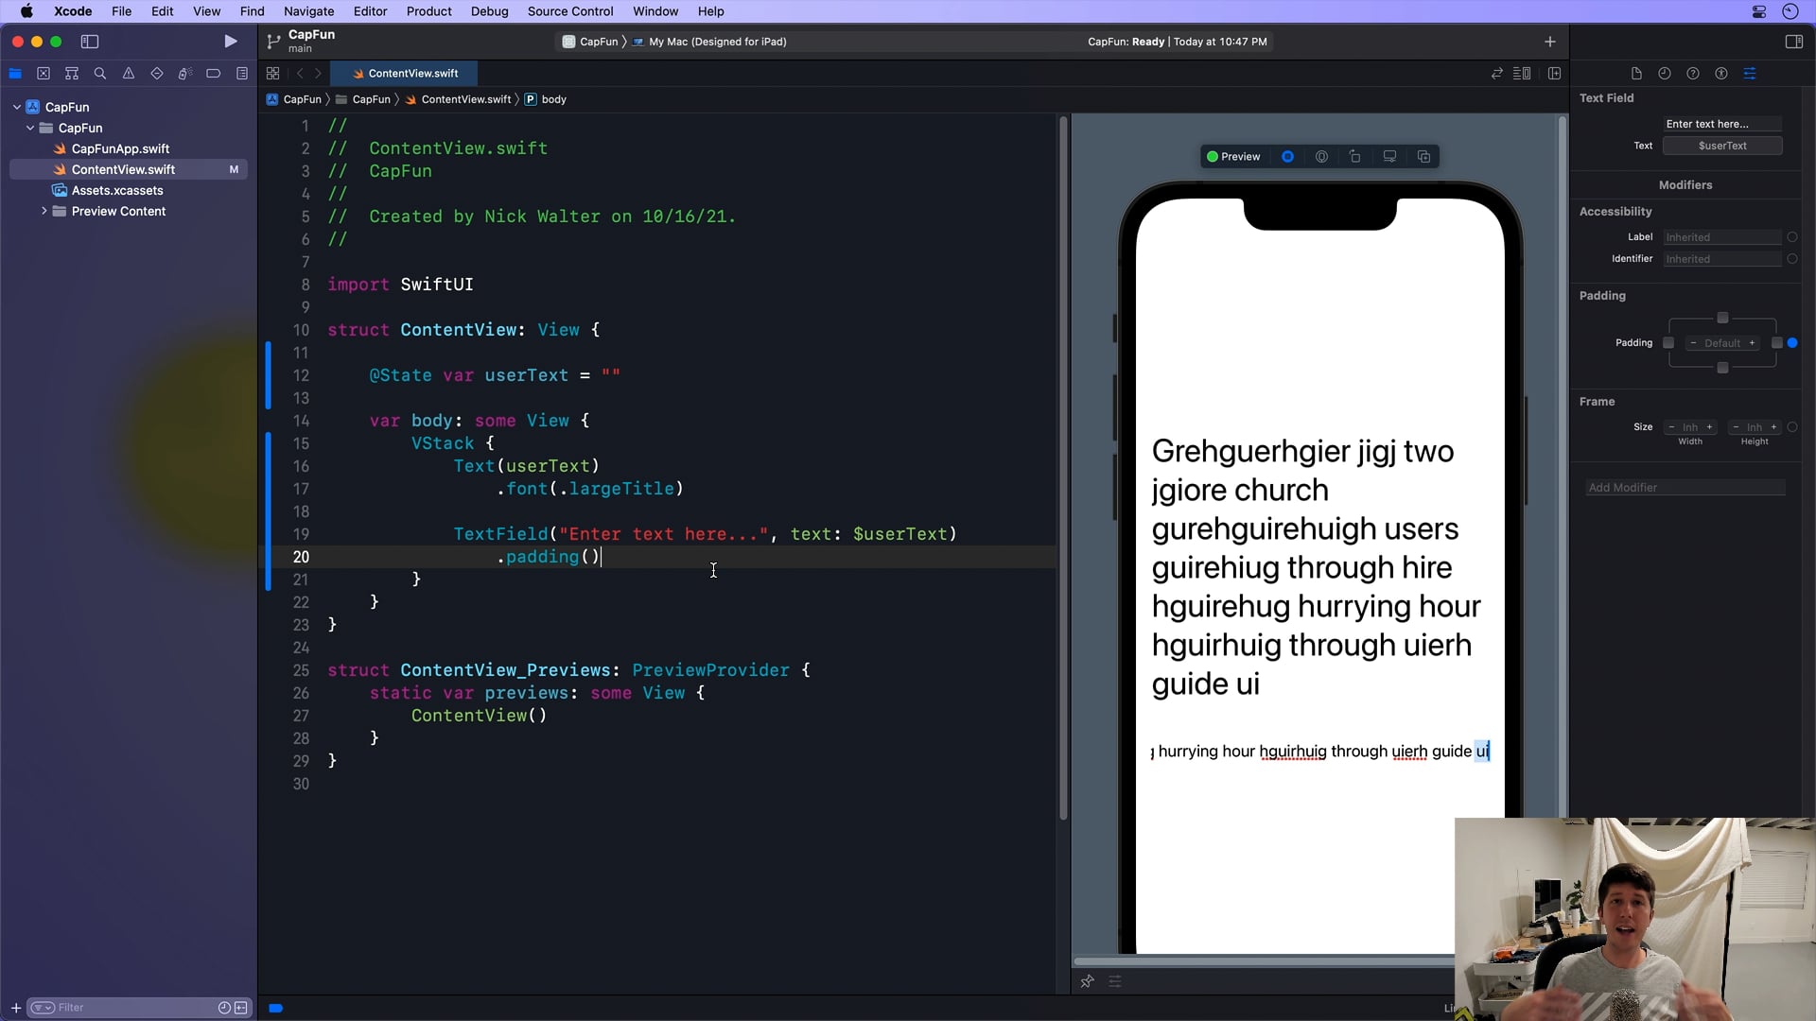
Task: Click the Enter text here placeholder field
Action: pyautogui.click(x=1722, y=124)
